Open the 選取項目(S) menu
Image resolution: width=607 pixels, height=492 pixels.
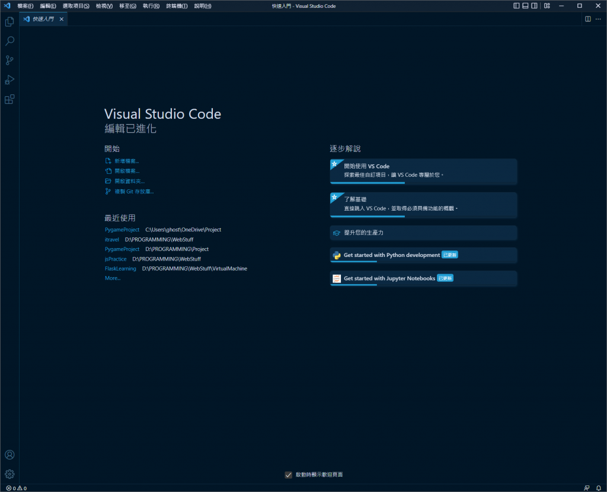[x=76, y=6]
